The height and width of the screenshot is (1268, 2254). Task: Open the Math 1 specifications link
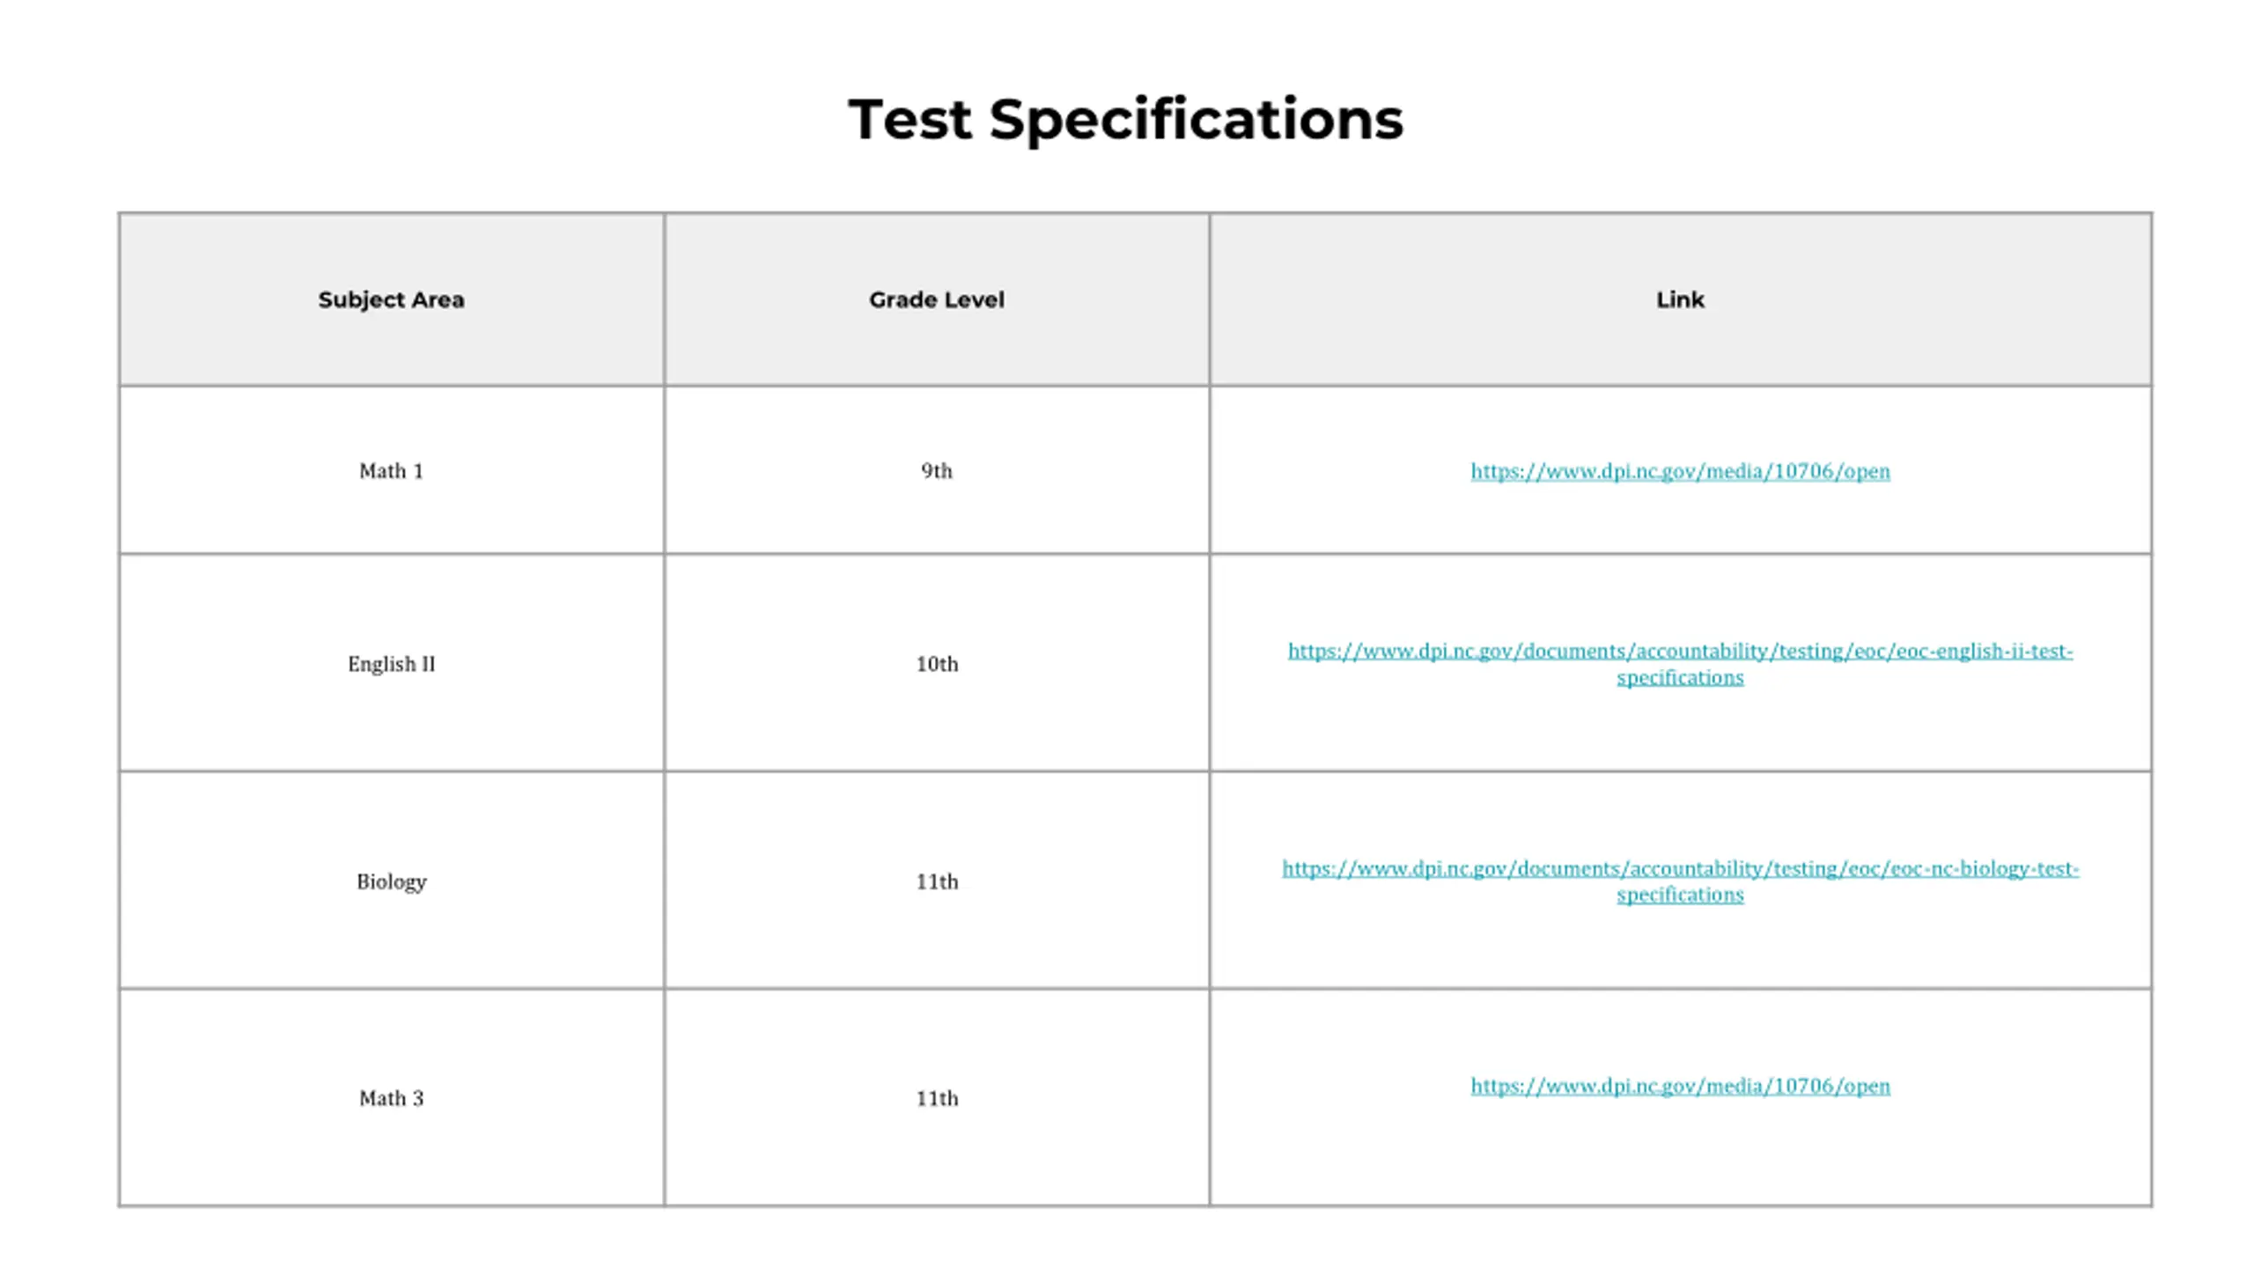pos(1680,471)
